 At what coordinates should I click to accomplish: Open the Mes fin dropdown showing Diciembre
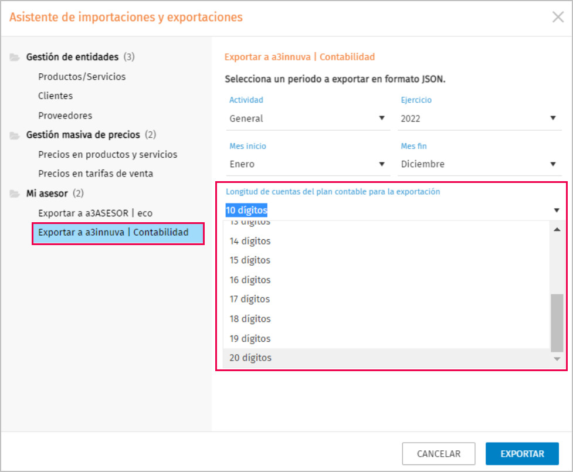point(479,164)
